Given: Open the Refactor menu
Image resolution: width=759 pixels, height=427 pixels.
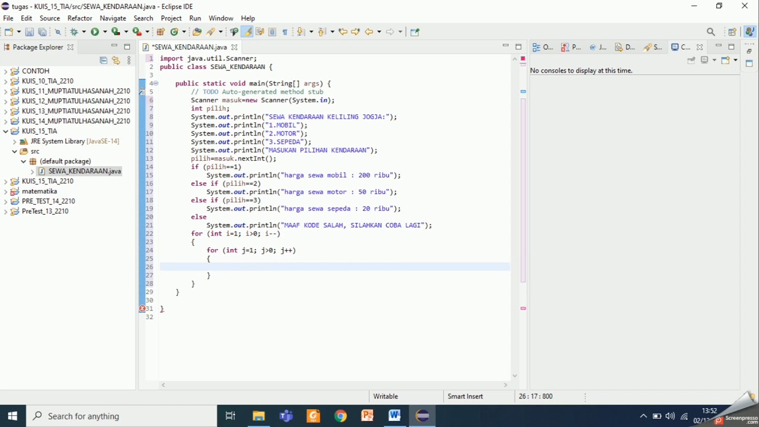Looking at the screenshot, I should (80, 18).
